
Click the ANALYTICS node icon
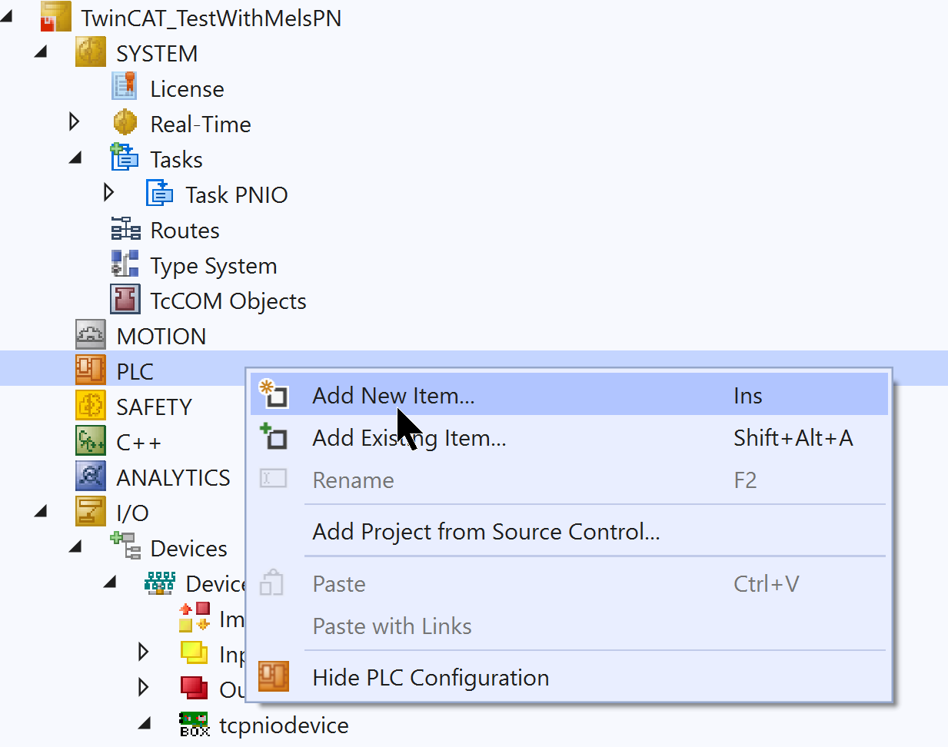tap(91, 476)
